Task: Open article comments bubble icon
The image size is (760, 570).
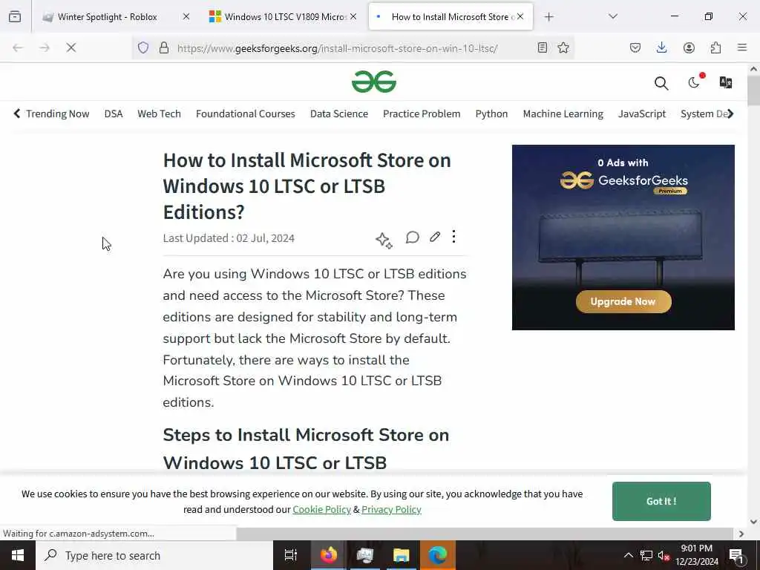Action: pos(412,237)
